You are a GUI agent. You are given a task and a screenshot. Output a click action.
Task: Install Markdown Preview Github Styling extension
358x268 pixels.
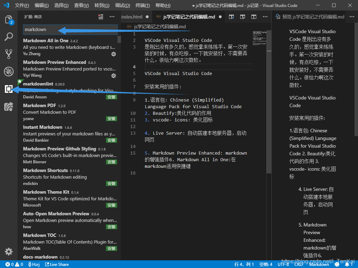click(112, 162)
